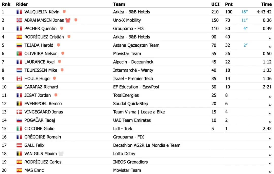Open rider page for EVENEPOEL Remco
Image resolution: width=274 pixels, height=174 pixels.
click(x=43, y=104)
